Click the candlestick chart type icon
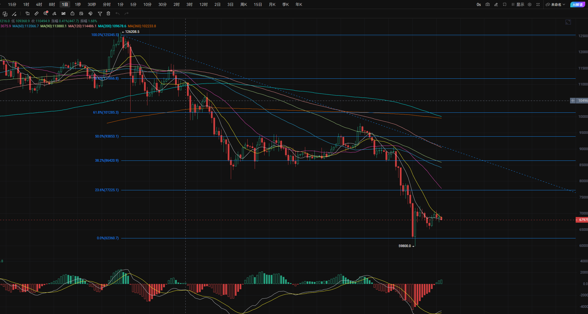The height and width of the screenshot is (314, 588). (63, 13)
